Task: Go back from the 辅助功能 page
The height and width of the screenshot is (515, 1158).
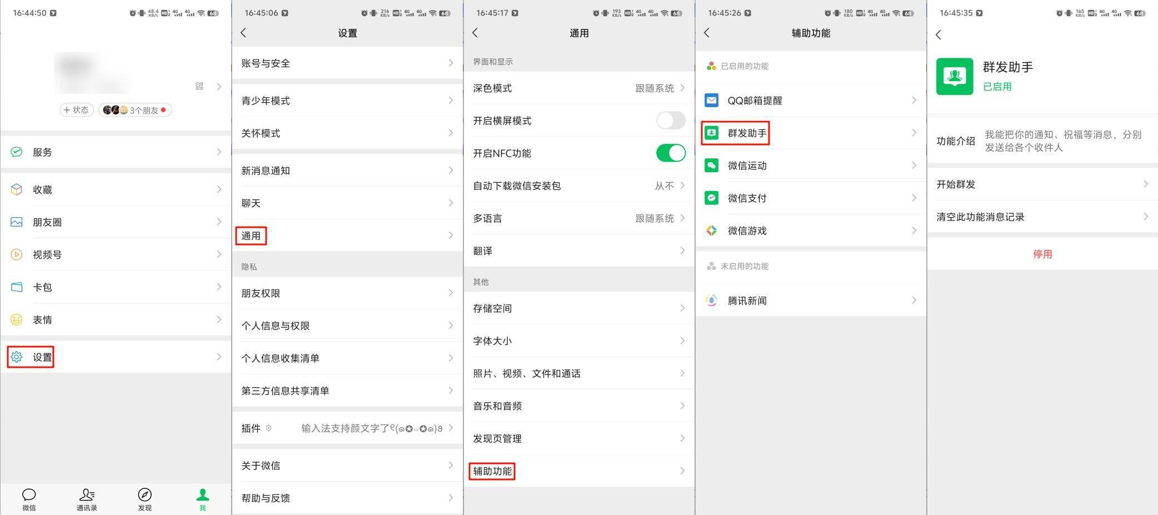Action: [707, 33]
